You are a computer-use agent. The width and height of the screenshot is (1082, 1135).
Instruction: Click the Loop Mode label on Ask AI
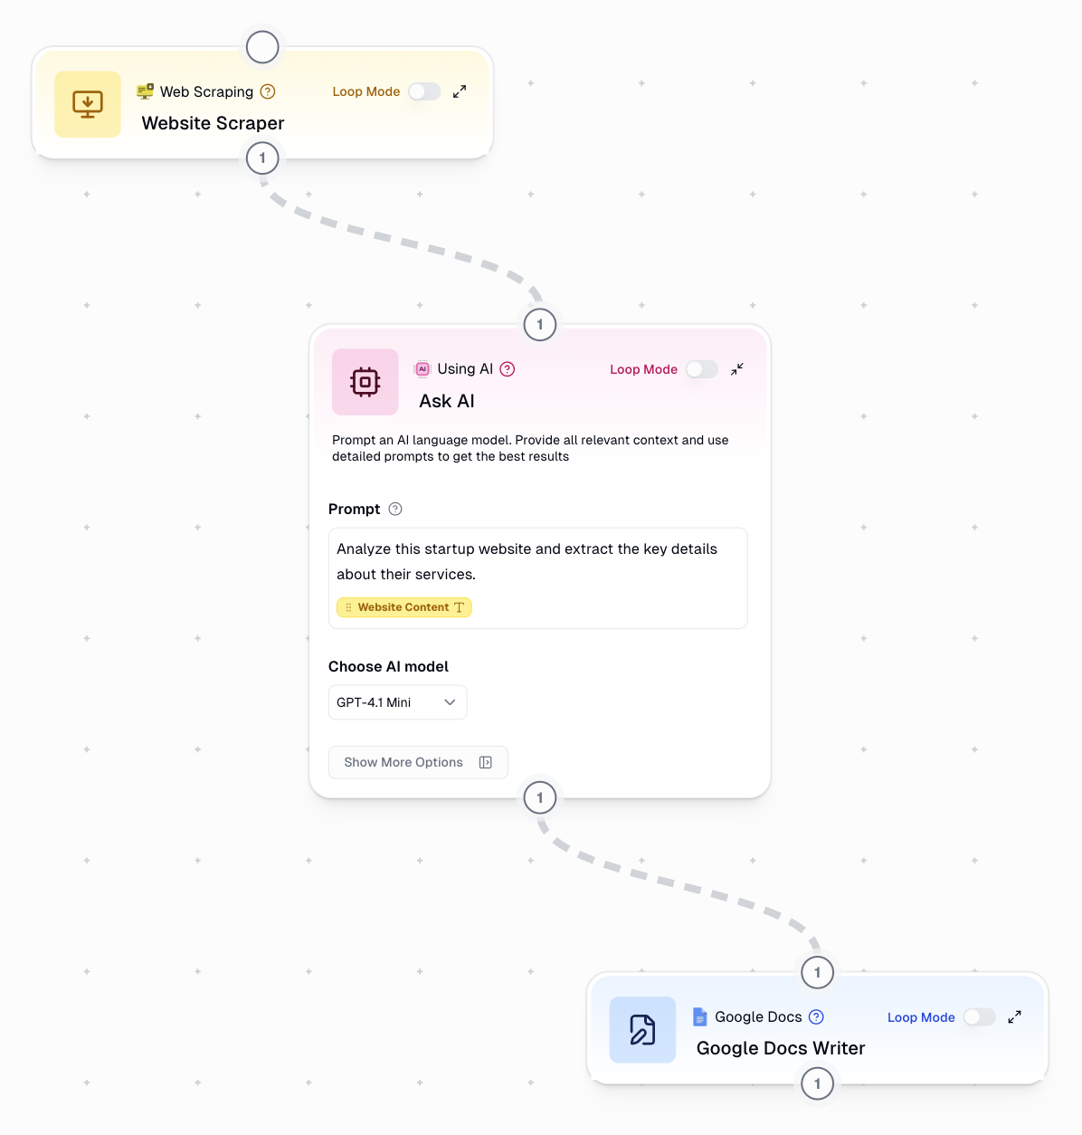pyautogui.click(x=643, y=369)
